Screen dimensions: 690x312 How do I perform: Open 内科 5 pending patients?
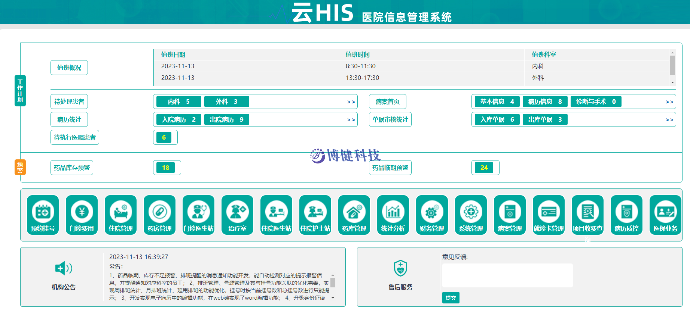point(179,102)
